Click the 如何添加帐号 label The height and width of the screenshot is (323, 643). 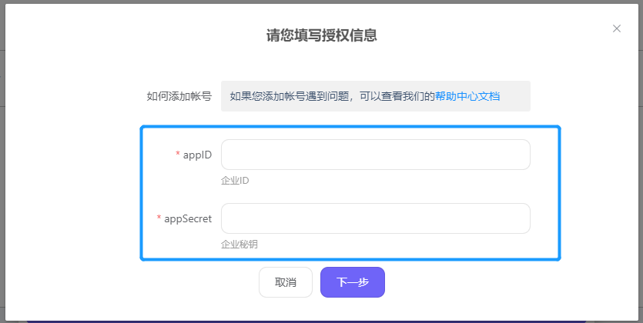tap(179, 96)
